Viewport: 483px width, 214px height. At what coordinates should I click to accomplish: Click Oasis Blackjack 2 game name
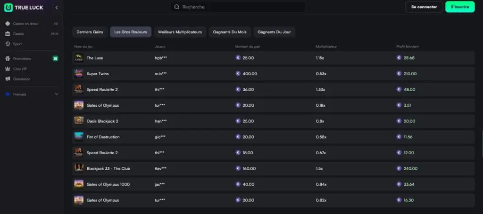pos(102,121)
